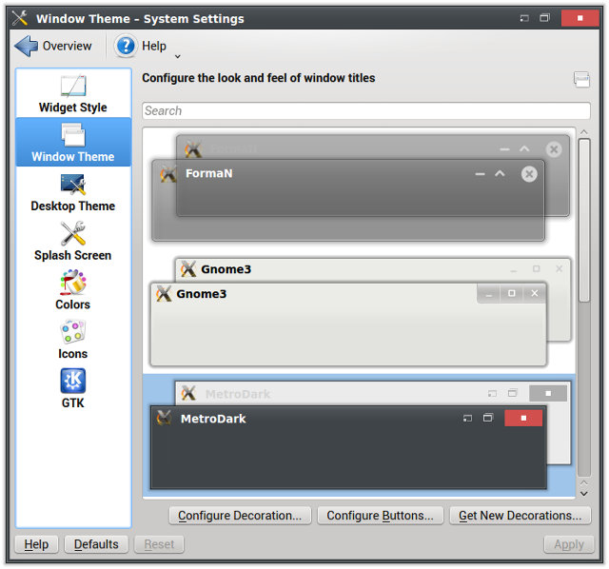Open Splash Screen settings
Screen dimensions: 609x569
click(x=73, y=241)
